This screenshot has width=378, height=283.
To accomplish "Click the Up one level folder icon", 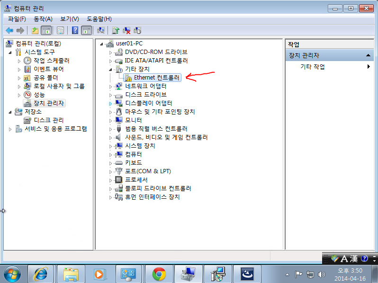I will click(35, 31).
